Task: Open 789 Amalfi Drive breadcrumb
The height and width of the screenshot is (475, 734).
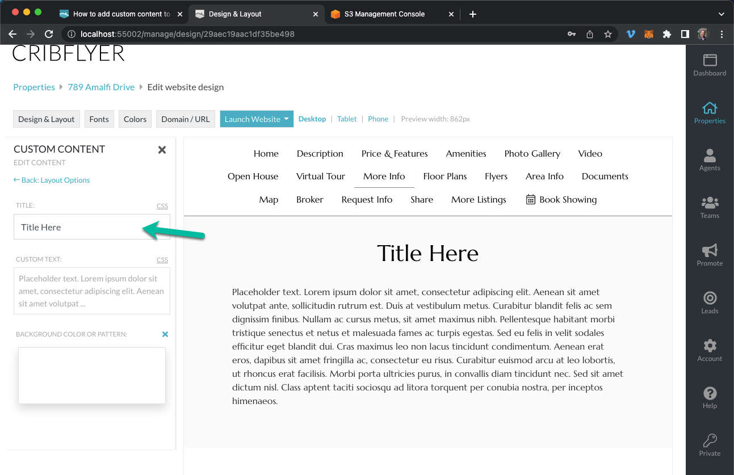Action: (101, 87)
